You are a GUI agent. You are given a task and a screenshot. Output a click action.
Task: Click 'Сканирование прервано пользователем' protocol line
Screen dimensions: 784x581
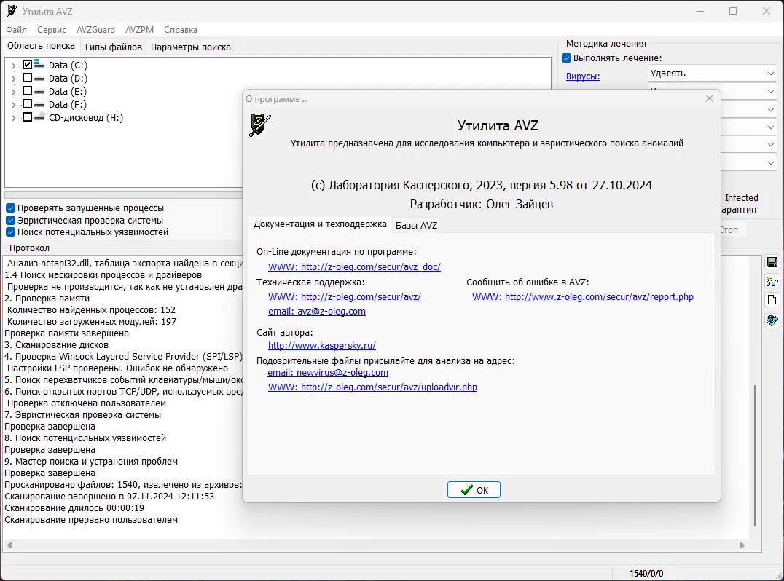tap(91, 520)
